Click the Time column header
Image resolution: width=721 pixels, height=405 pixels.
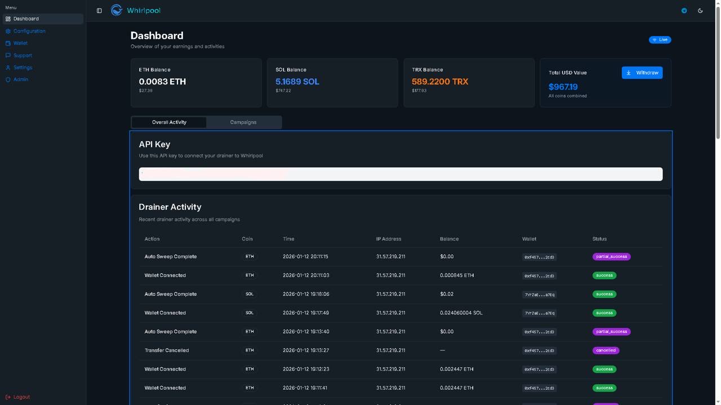tap(288, 239)
